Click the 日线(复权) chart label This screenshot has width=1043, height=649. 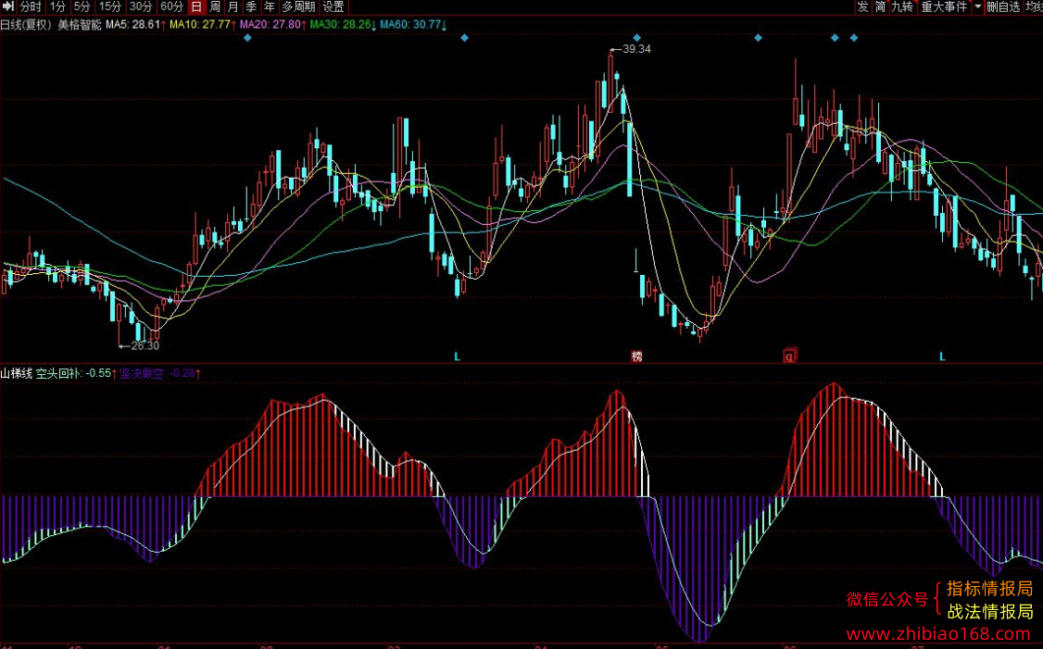(27, 25)
